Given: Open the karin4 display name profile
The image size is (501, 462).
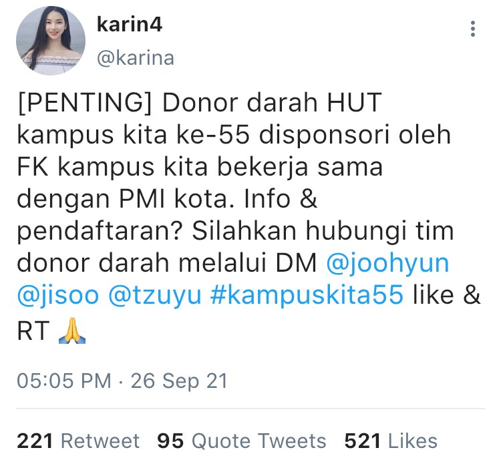Looking at the screenshot, I should click(x=130, y=25).
